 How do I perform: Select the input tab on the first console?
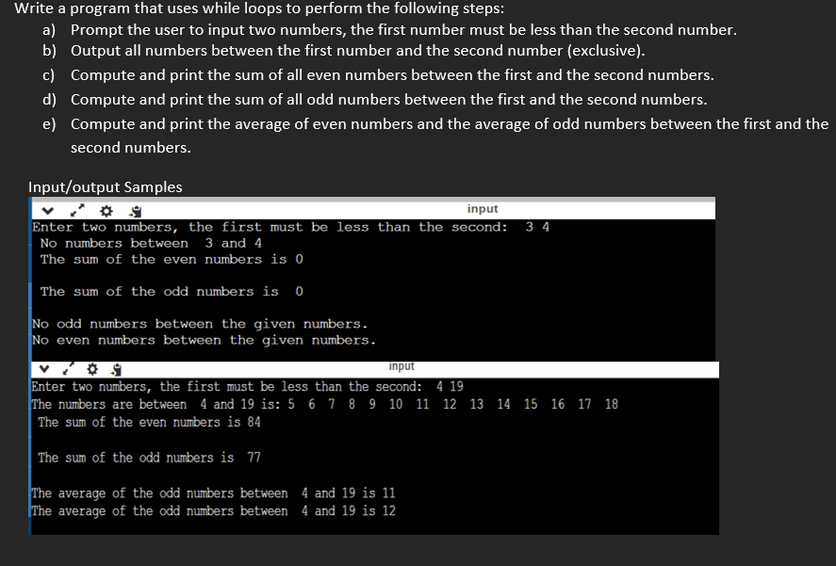tap(483, 209)
